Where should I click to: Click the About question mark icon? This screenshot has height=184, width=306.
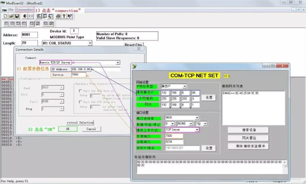pos(64,16)
